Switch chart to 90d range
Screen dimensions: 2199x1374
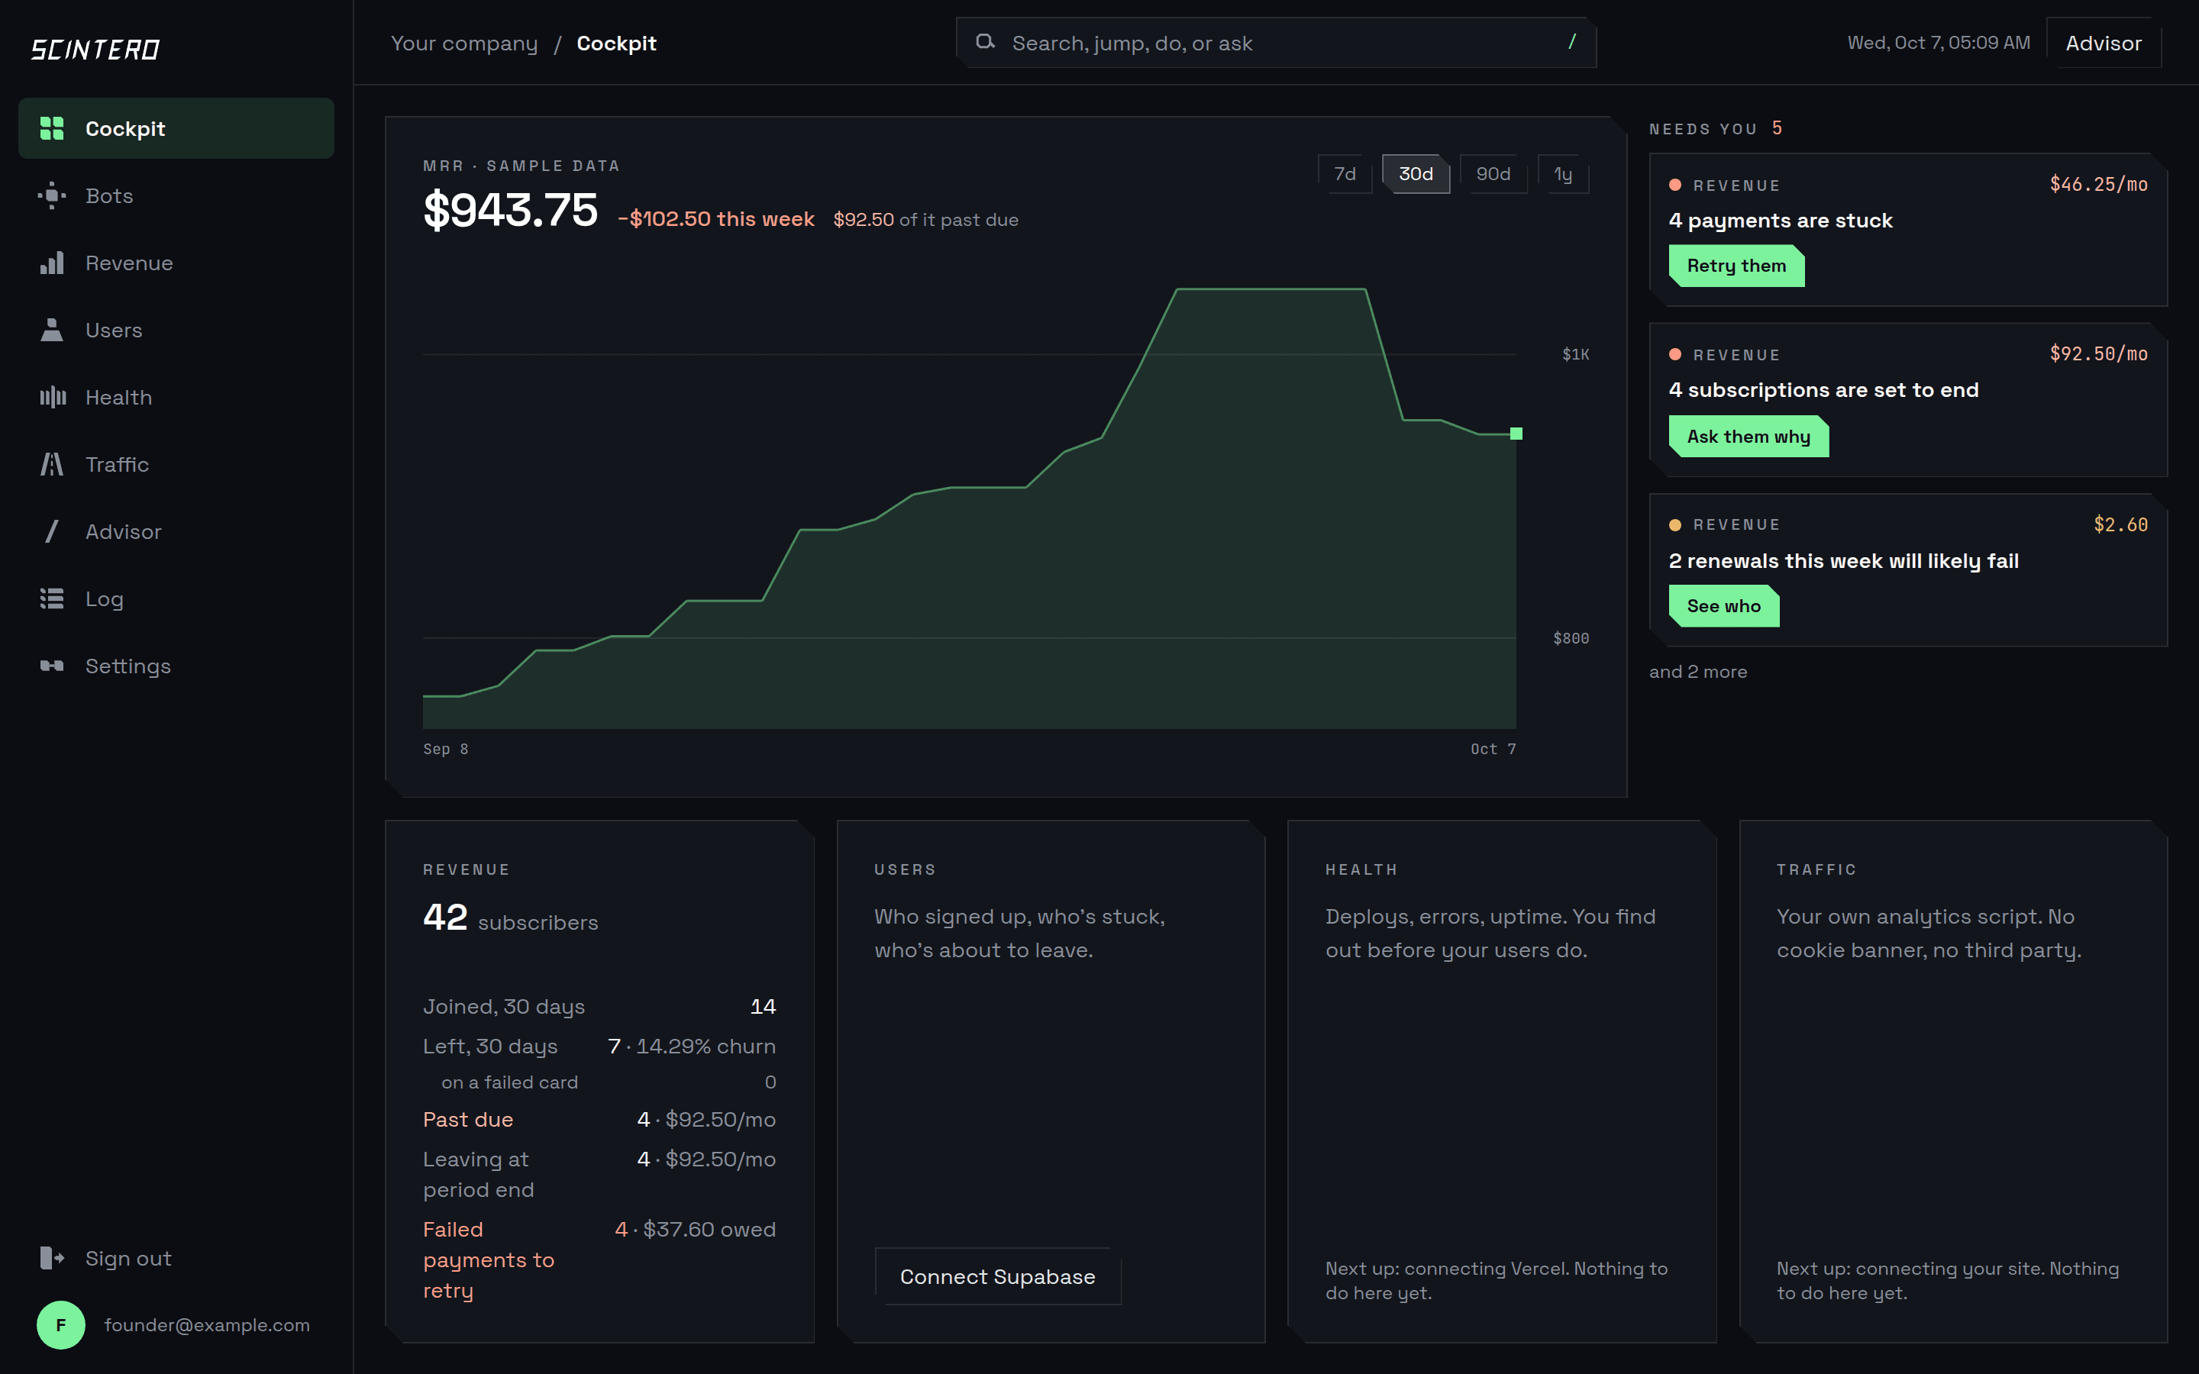tap(1493, 173)
